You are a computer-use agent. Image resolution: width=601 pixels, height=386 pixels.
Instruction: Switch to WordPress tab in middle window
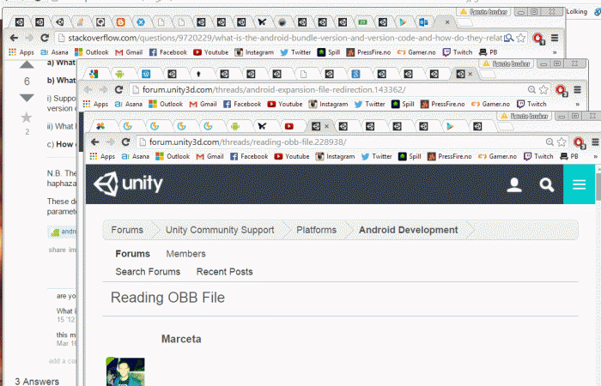click(146, 74)
